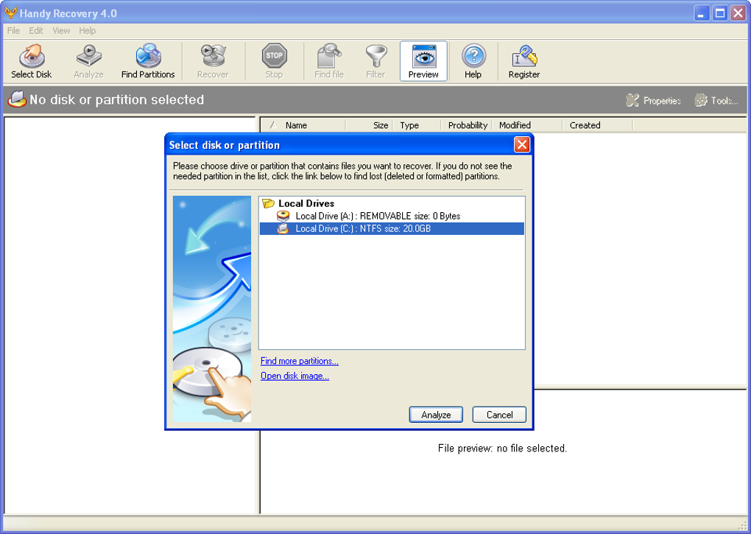The image size is (751, 534).
Task: Sort by the Type column header
Action: [x=417, y=125]
